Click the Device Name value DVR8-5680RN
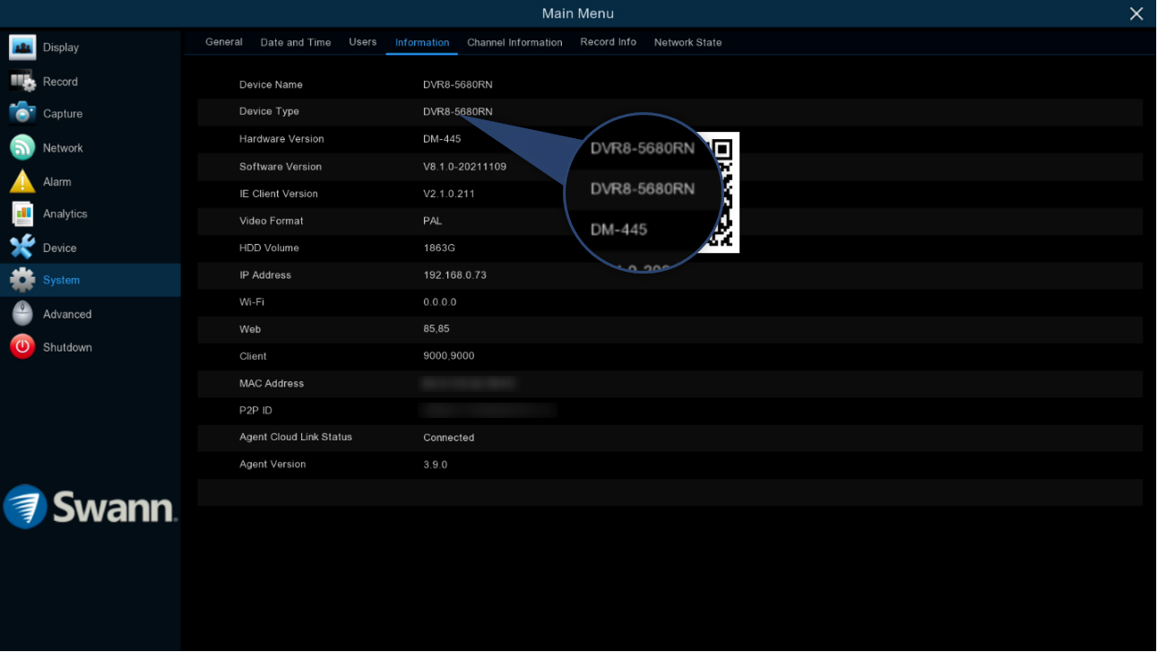This screenshot has width=1158, height=652. [458, 85]
